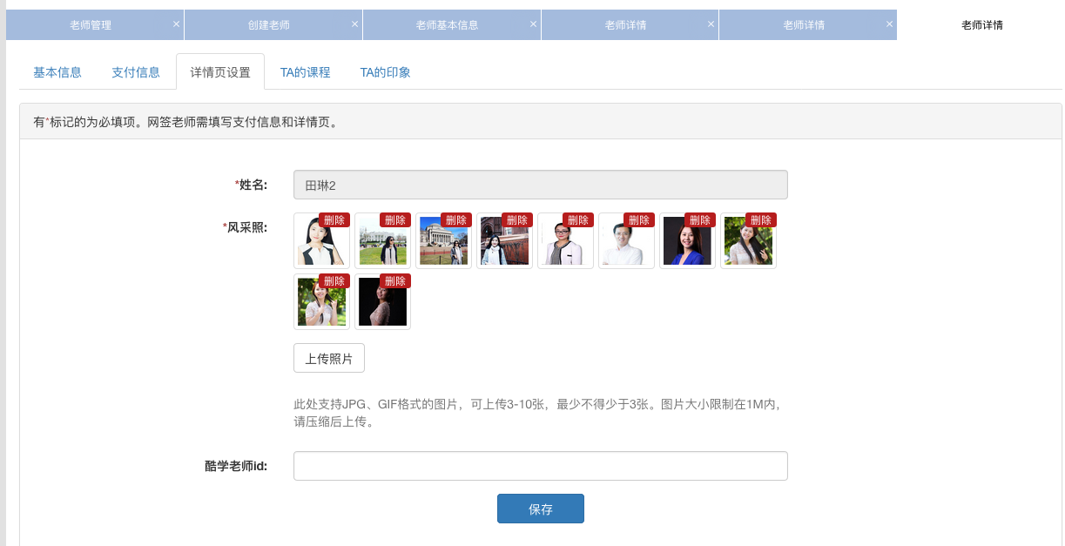Close the 创建老师 tab

click(x=354, y=24)
